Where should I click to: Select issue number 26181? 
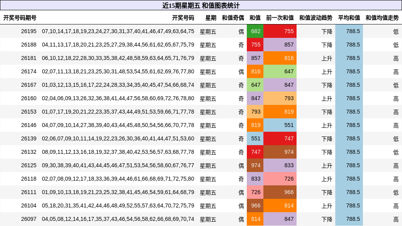coord(29,58)
